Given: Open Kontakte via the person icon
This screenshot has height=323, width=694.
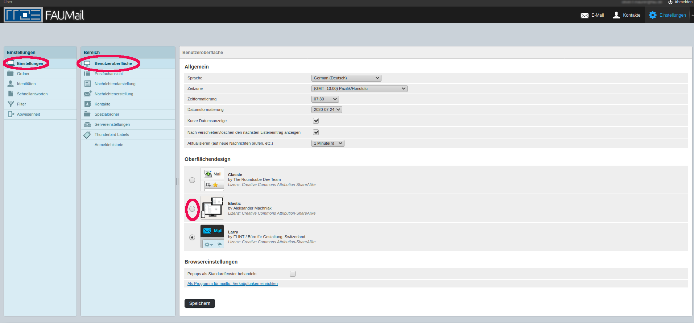Looking at the screenshot, I should [616, 15].
